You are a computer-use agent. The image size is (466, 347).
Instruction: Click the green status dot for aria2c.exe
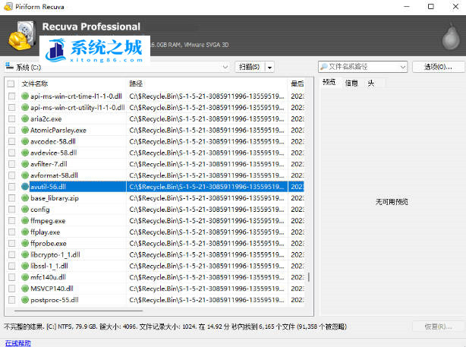pyautogui.click(x=25, y=118)
